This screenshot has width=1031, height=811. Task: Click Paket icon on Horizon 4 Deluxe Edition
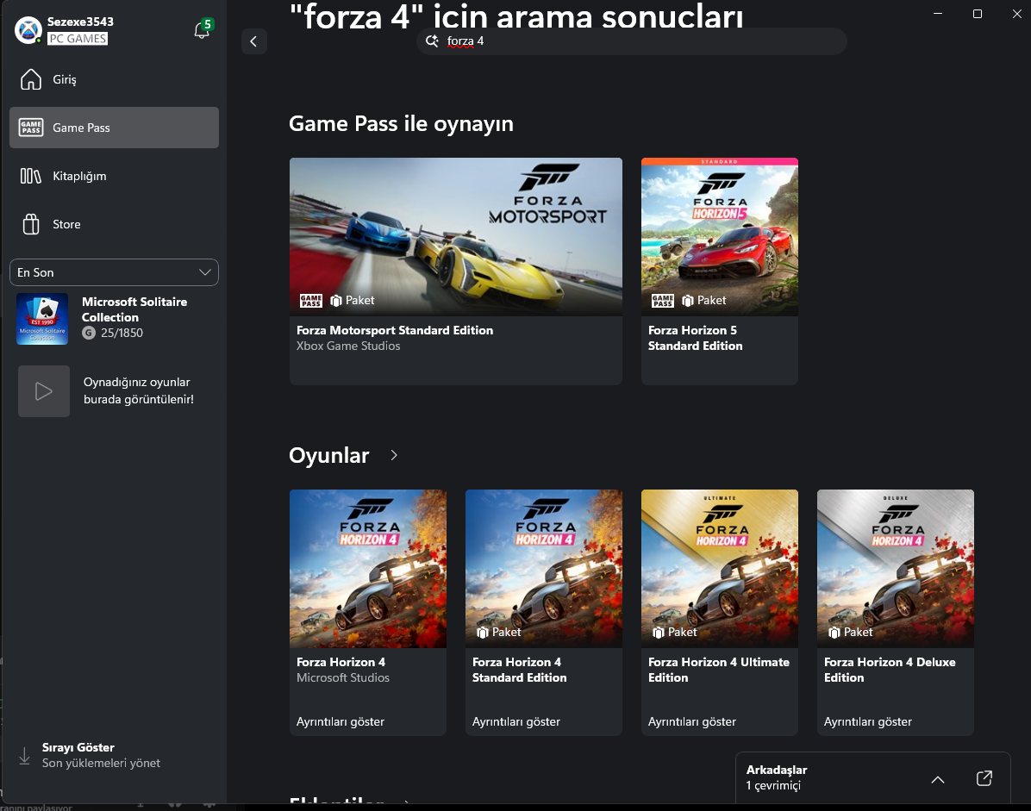[x=834, y=633]
